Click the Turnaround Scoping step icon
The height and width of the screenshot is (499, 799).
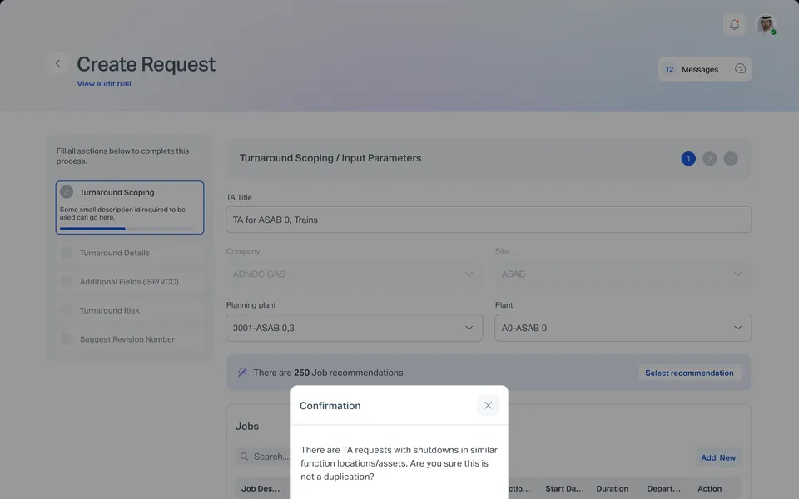pos(67,192)
